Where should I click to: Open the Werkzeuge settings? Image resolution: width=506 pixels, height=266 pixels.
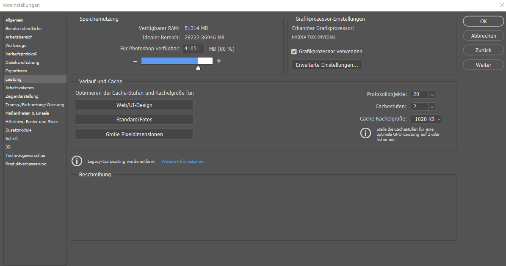click(35, 46)
